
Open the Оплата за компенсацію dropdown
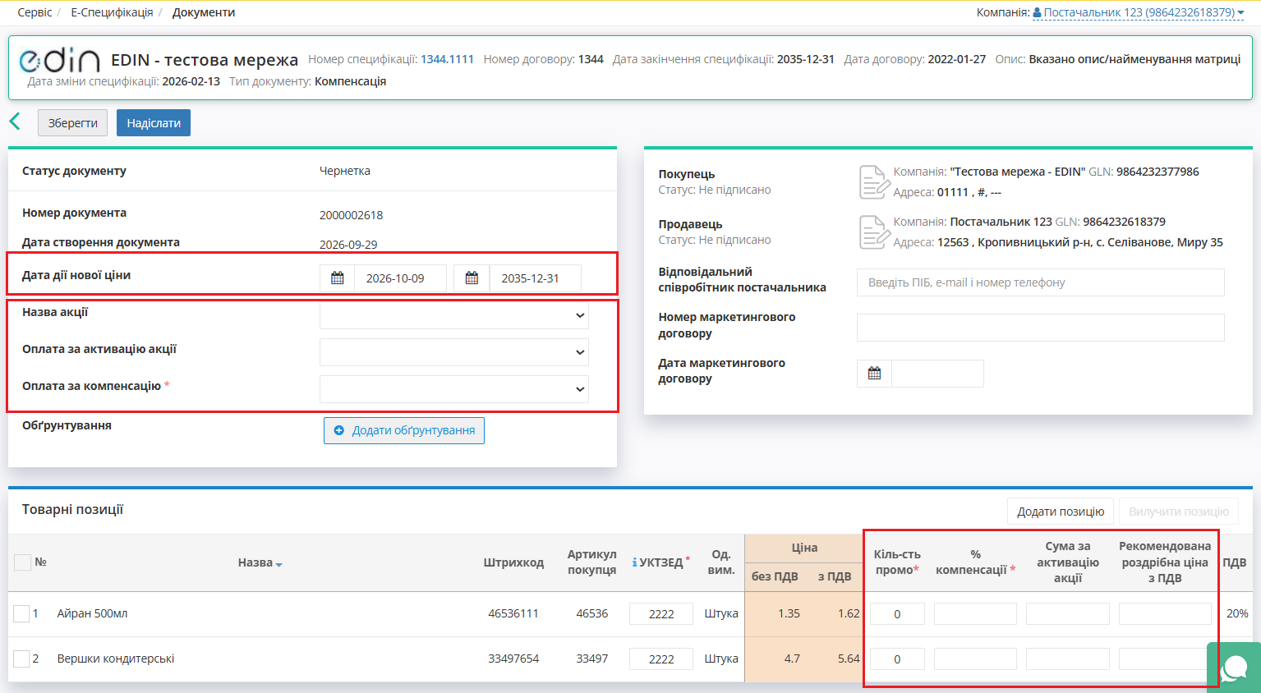pyautogui.click(x=454, y=389)
